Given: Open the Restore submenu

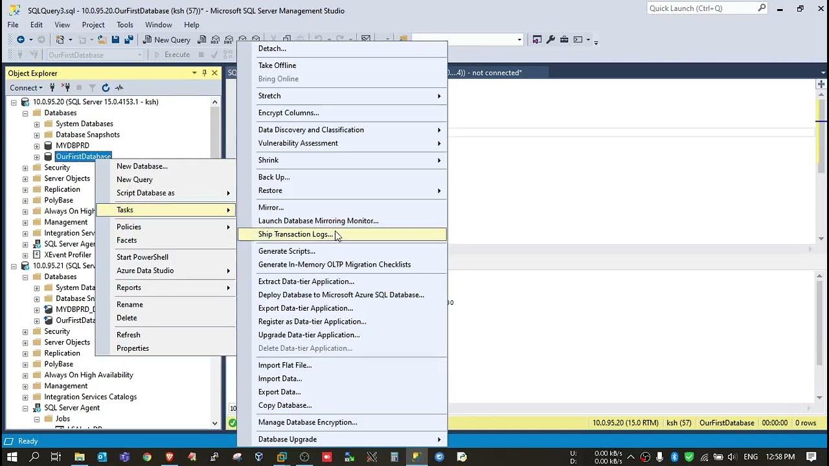Looking at the screenshot, I should (342, 191).
